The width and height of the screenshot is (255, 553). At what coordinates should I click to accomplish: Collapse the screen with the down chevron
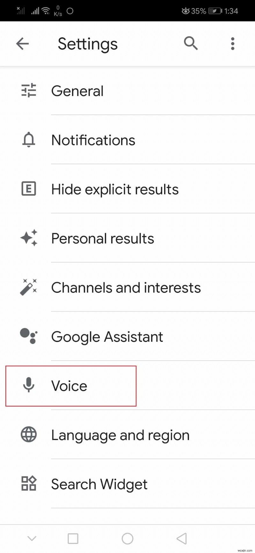point(32,538)
